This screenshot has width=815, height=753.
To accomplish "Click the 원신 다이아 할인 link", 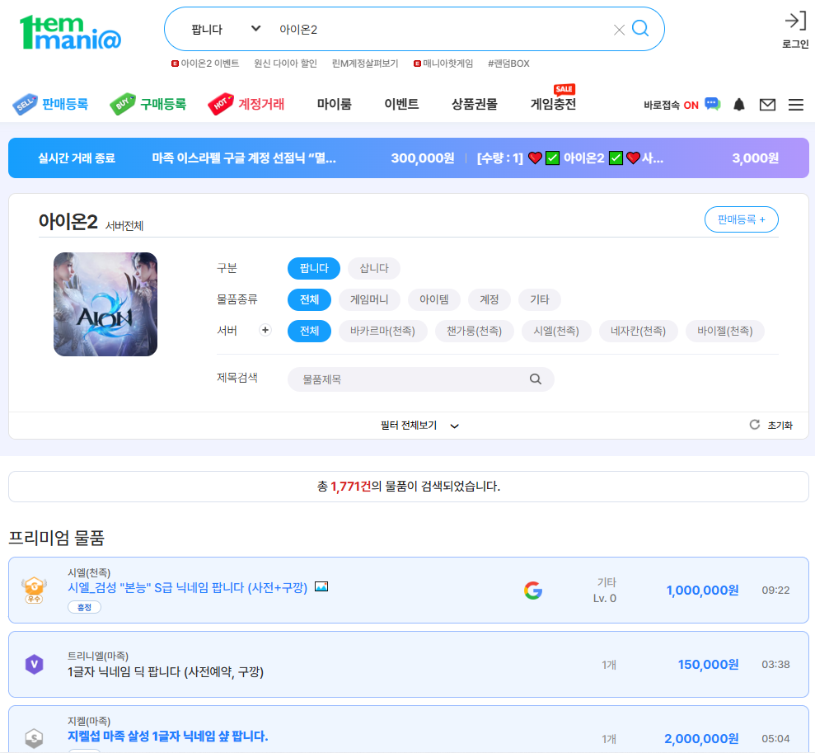I will click(285, 64).
